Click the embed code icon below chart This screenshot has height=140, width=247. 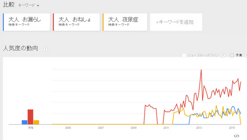pos(237,136)
